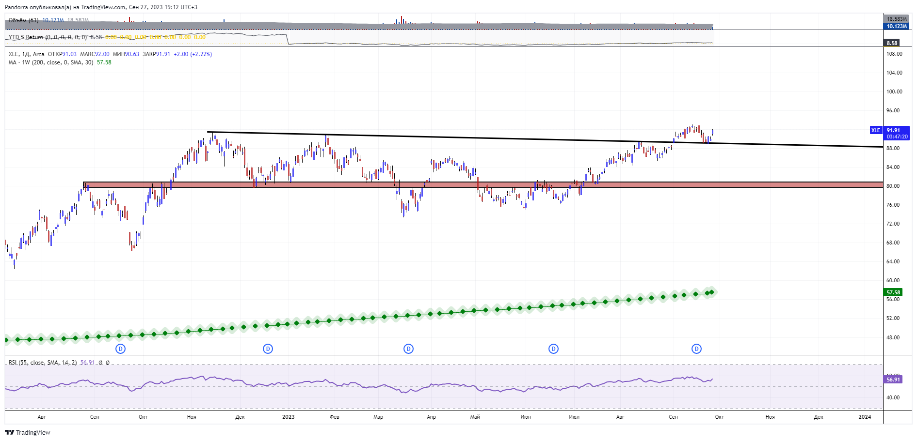Select the 'XLE, 1Д, Arca' symbol legend
This screenshot has height=441, width=917.
tap(27, 54)
